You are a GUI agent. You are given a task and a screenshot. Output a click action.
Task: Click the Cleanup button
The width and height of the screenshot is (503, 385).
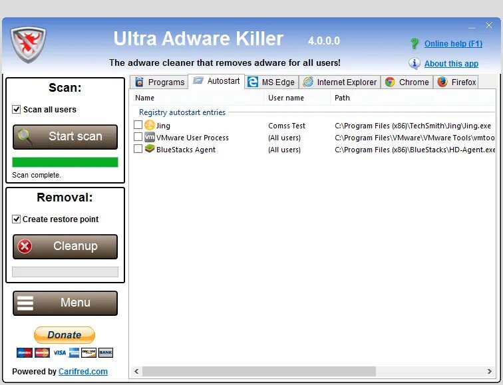pyautogui.click(x=65, y=247)
